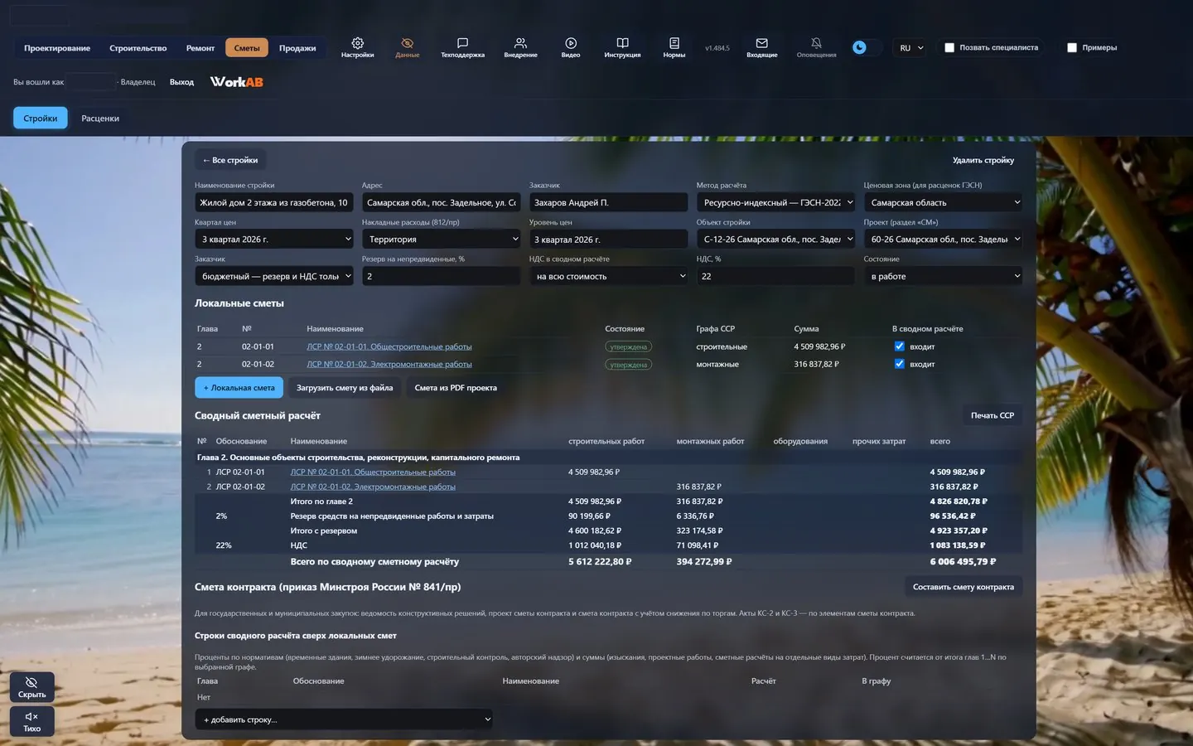Switch to the Ремонт tab
The width and height of the screenshot is (1193, 746).
[200, 48]
